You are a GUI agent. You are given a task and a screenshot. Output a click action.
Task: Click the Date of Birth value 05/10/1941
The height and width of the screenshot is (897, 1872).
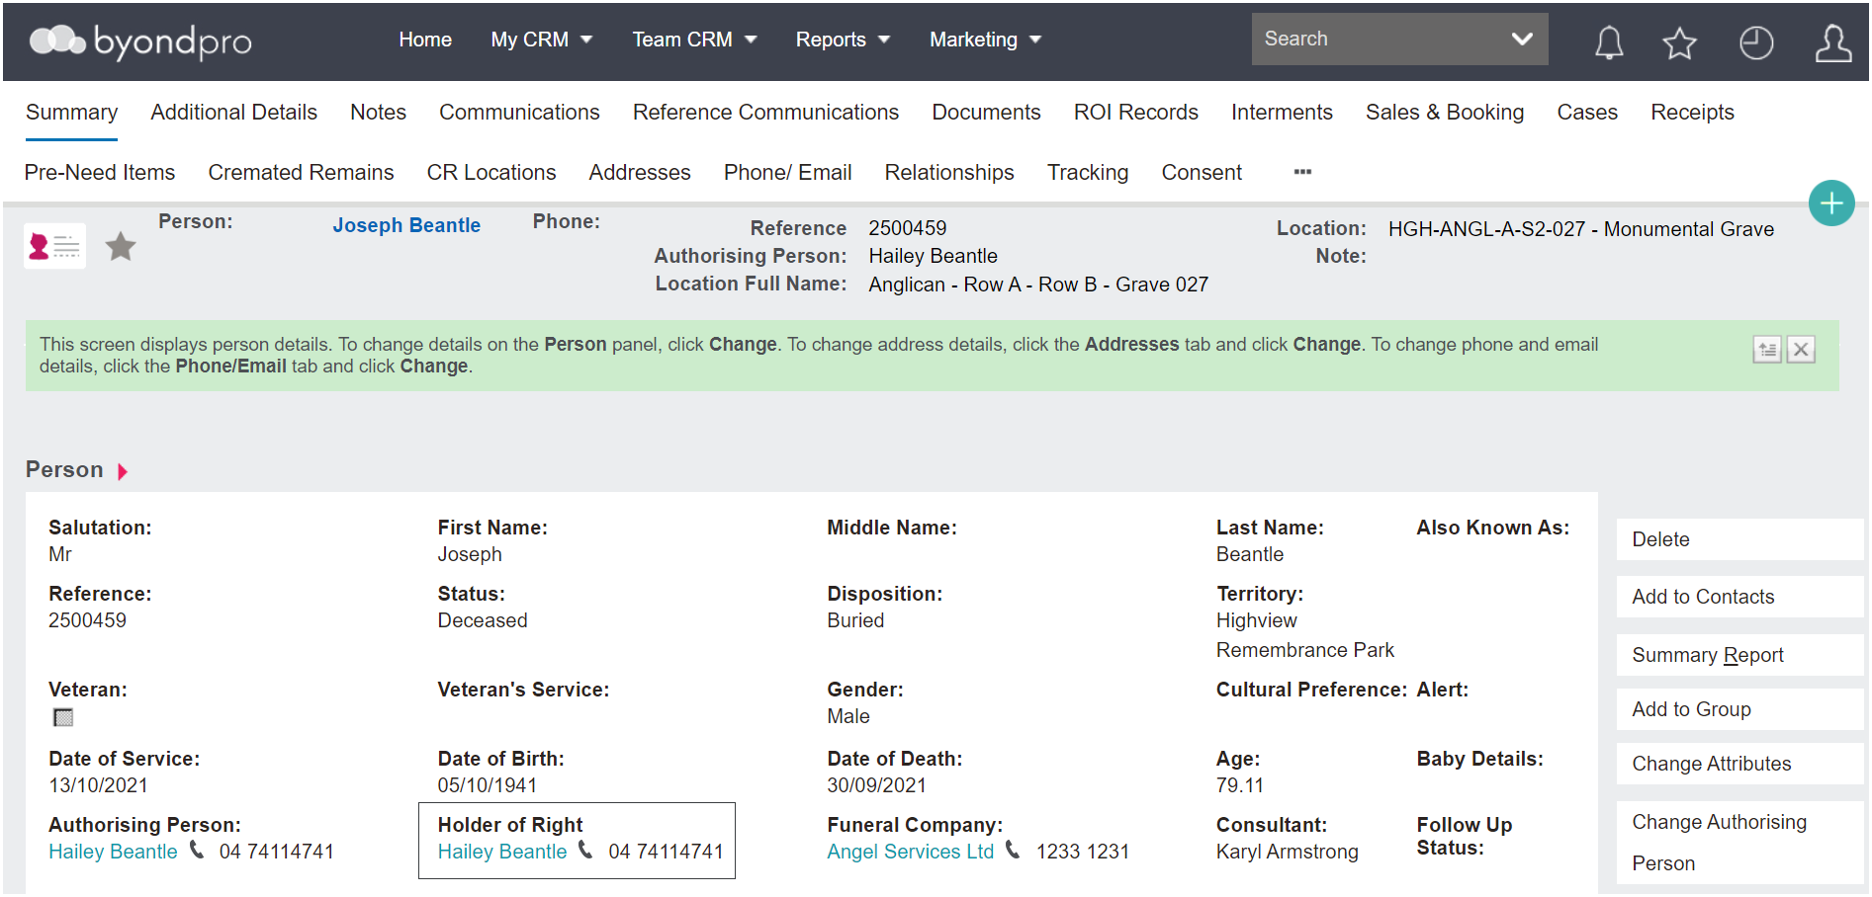[488, 785]
